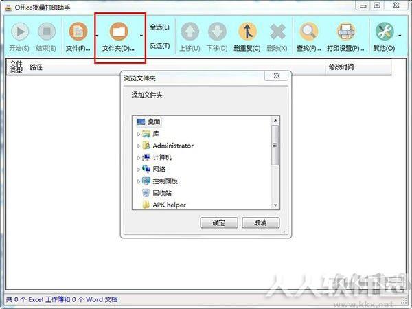Select Control Panel (控制面板) in tree
Image resolution: width=412 pixels, height=309 pixels.
pos(160,181)
